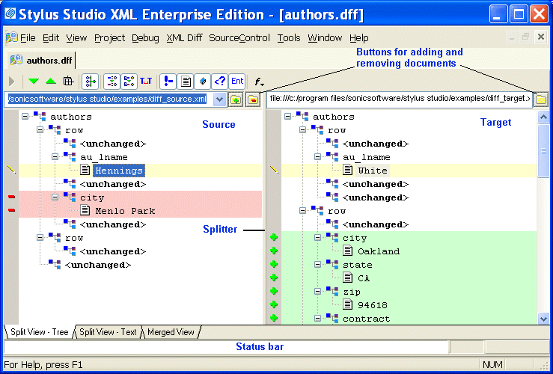Click the document page icon in toolbar
This screenshot has height=374, width=553.
coord(186,82)
